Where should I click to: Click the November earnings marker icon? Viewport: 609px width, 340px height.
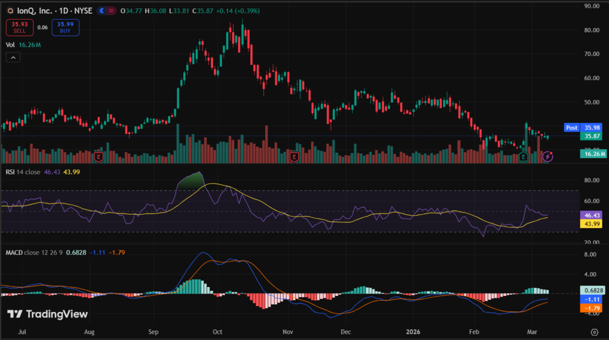pos(294,157)
